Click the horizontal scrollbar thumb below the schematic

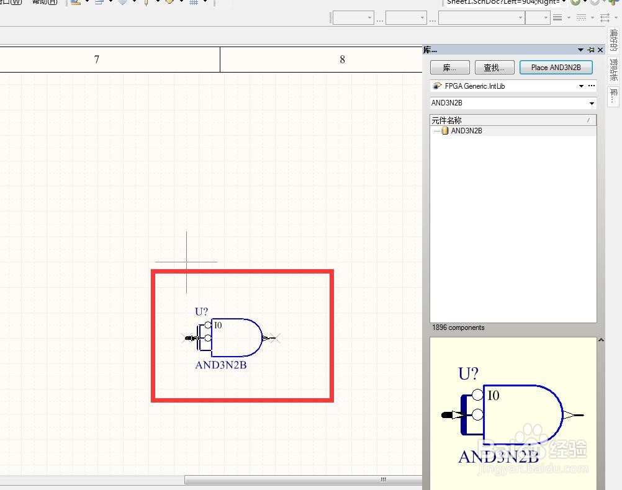(x=304, y=479)
